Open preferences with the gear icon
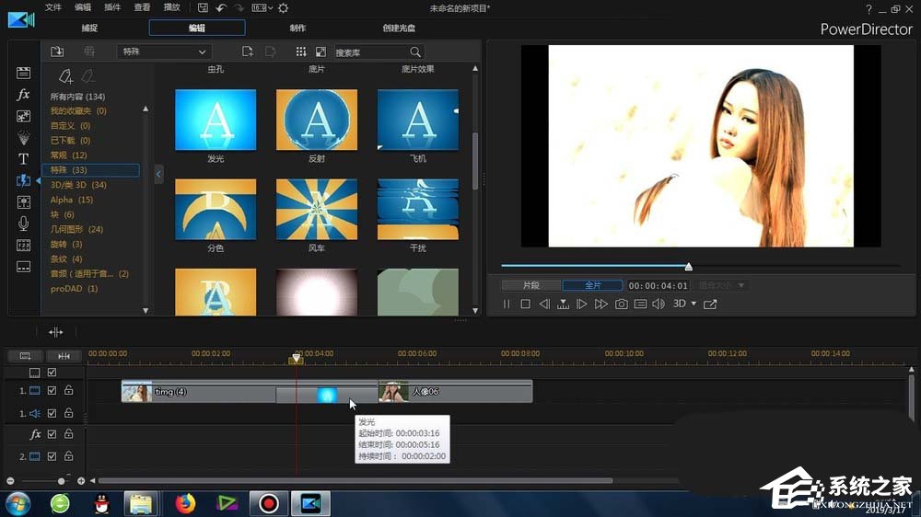The width and height of the screenshot is (921, 517). [x=282, y=8]
